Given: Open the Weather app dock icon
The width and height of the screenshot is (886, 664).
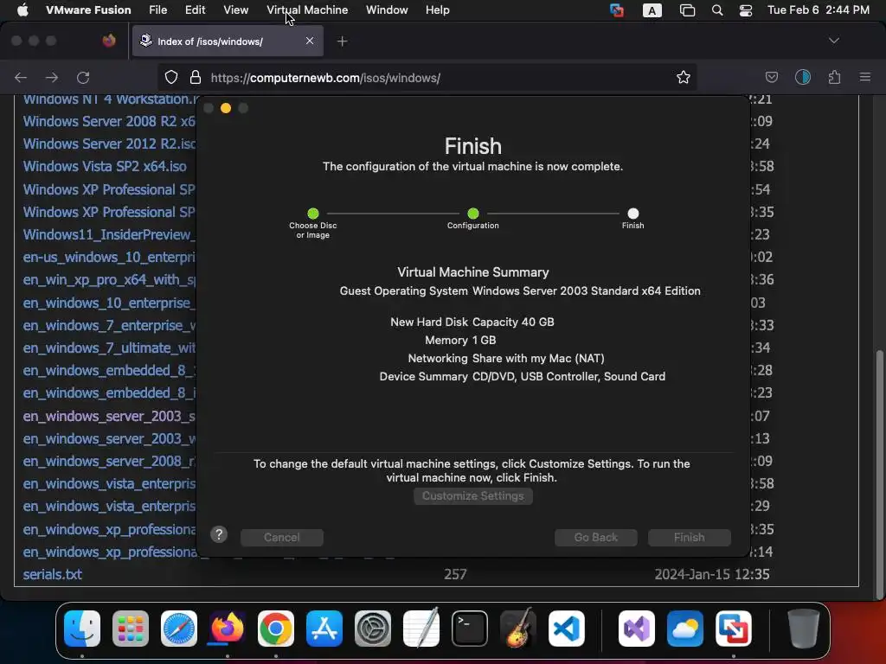Looking at the screenshot, I should point(685,628).
